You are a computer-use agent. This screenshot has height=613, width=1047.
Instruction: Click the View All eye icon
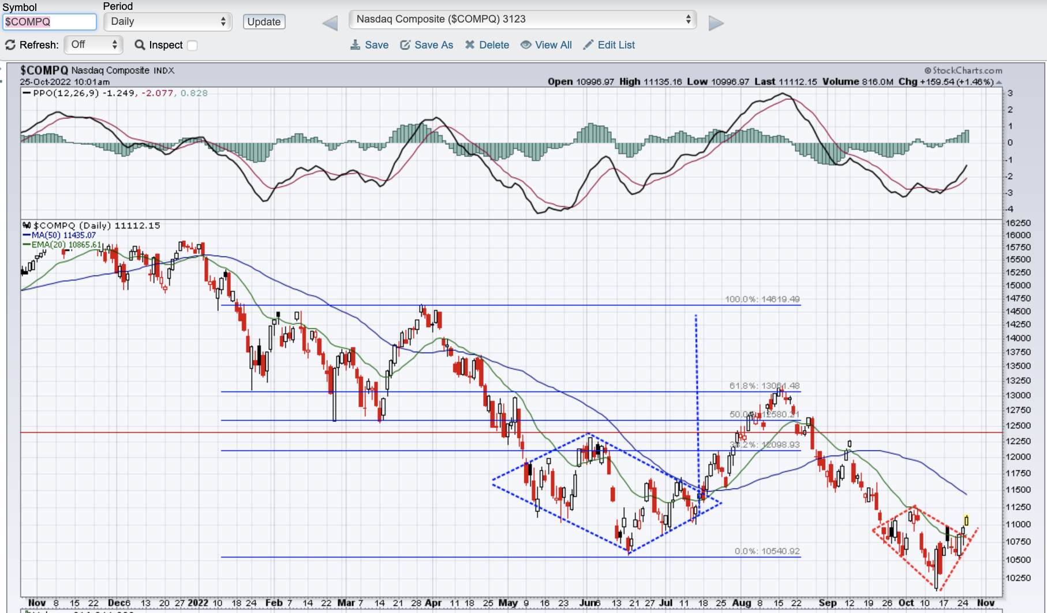[x=526, y=45]
